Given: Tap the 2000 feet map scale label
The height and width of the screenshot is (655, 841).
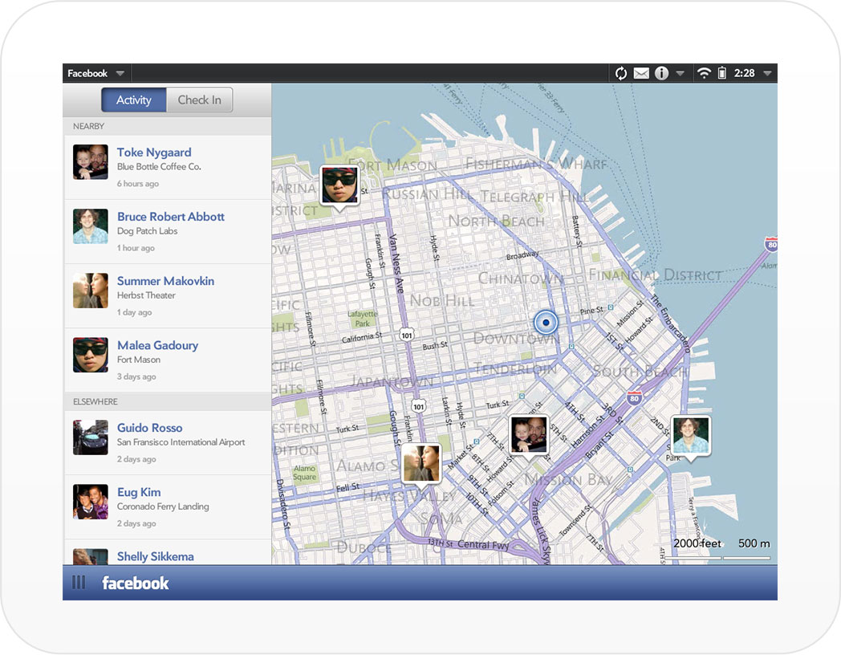Looking at the screenshot, I should [697, 543].
